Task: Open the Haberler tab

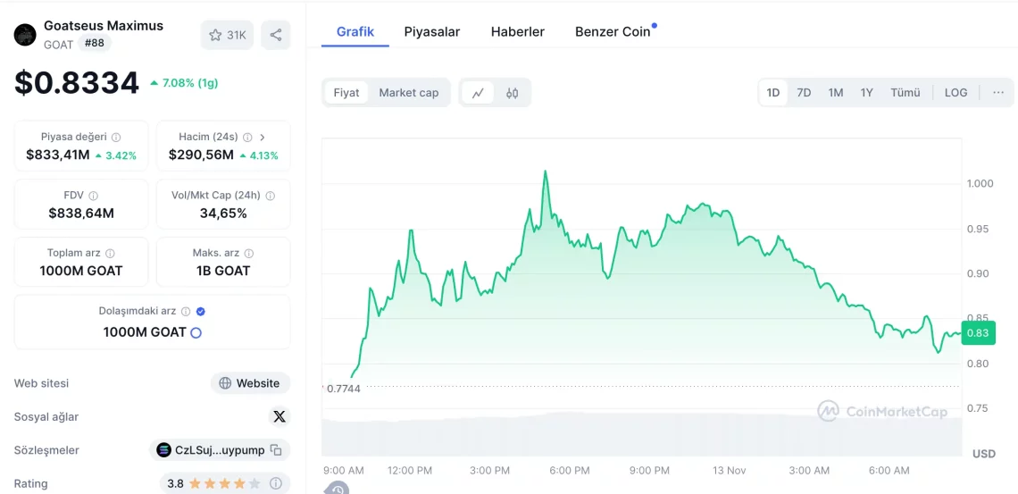Action: click(x=517, y=32)
